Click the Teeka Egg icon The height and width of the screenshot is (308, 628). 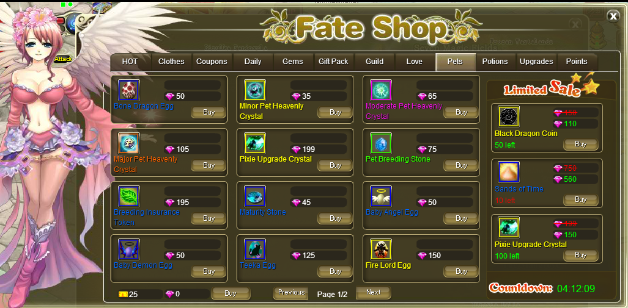tap(255, 249)
